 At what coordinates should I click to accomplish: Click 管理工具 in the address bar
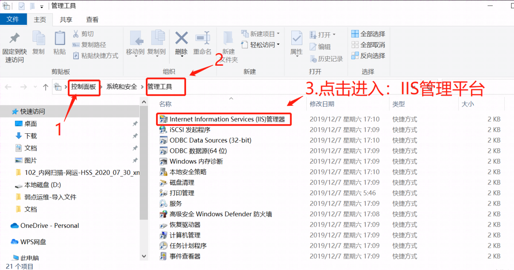[x=160, y=86]
